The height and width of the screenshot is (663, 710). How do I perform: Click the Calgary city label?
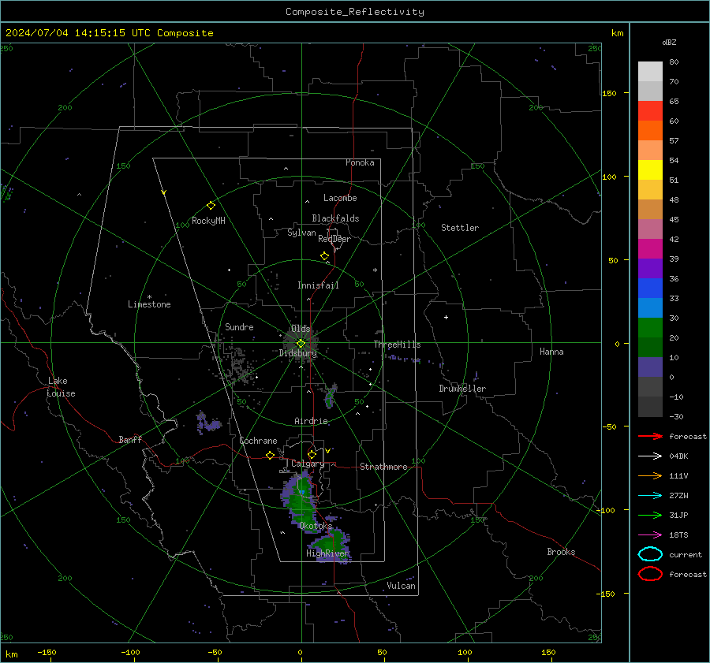[308, 464]
